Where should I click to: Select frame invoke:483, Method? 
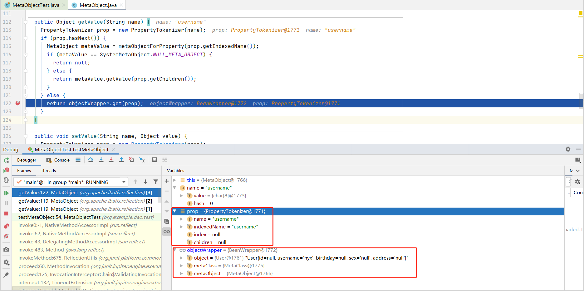[86, 250]
